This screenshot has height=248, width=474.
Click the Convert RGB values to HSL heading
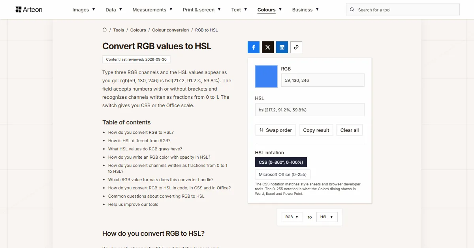(157, 46)
